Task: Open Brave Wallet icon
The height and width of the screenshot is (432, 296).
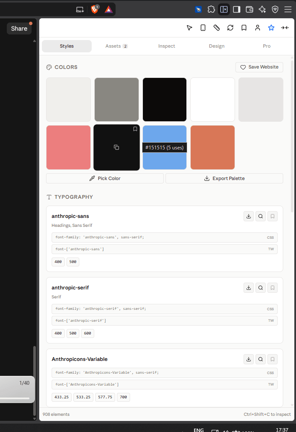Action: click(x=250, y=10)
